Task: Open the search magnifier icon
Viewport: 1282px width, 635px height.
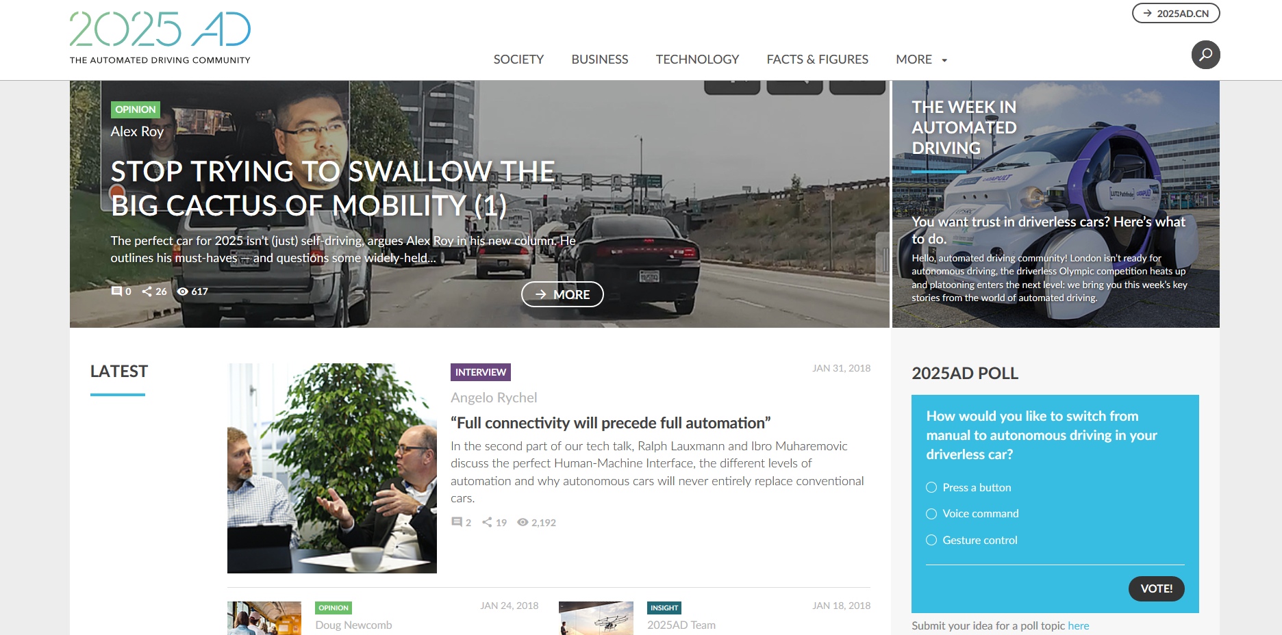Action: pyautogui.click(x=1205, y=55)
